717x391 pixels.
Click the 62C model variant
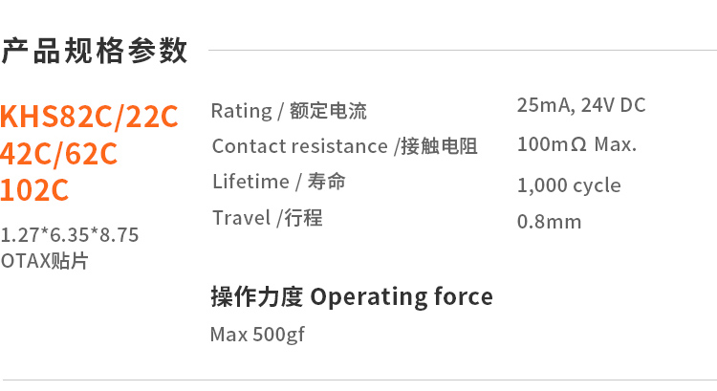coord(92,153)
